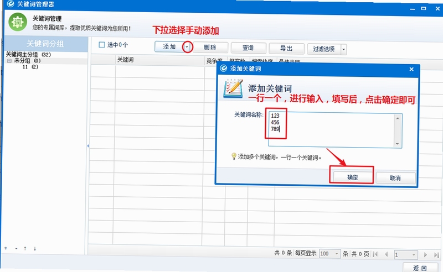Click the plus icon to add group
This screenshot has height=272, width=443.
[x=6, y=248]
